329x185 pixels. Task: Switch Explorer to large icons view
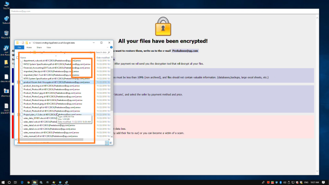click(111, 143)
